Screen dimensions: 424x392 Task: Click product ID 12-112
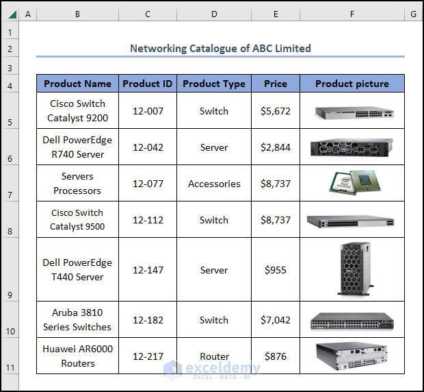148,219
